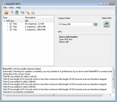Click log line 'MakeMKV v1.6.10 win(x64-release) started'

point(22,69)
